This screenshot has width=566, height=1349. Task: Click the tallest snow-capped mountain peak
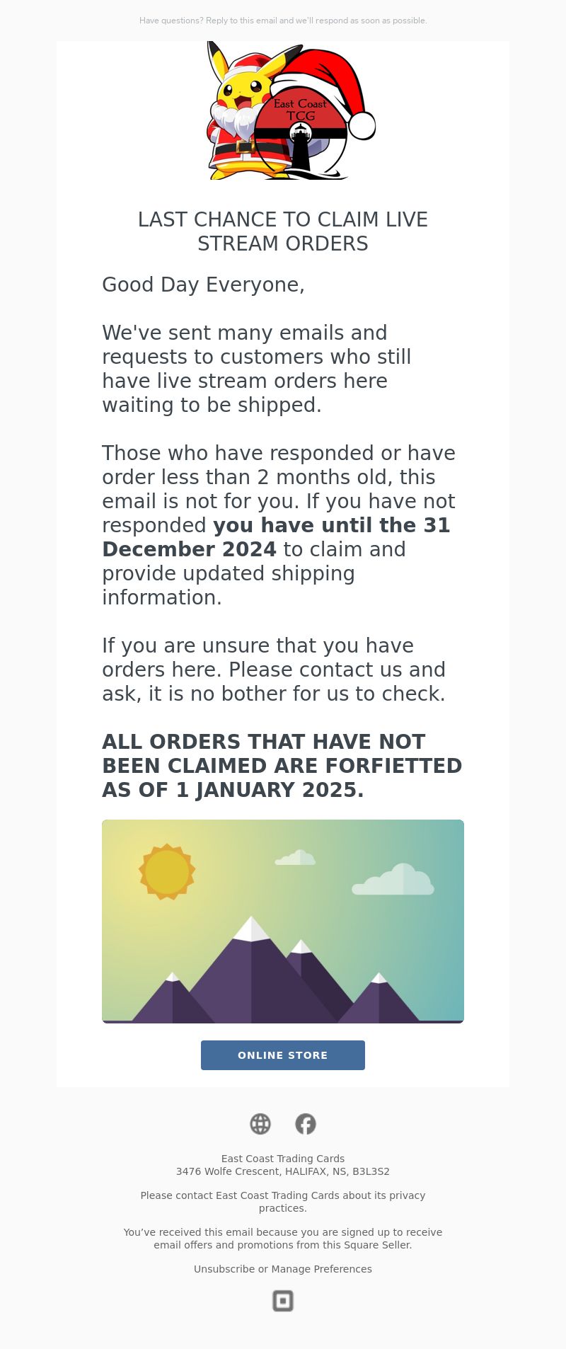pyautogui.click(x=251, y=929)
